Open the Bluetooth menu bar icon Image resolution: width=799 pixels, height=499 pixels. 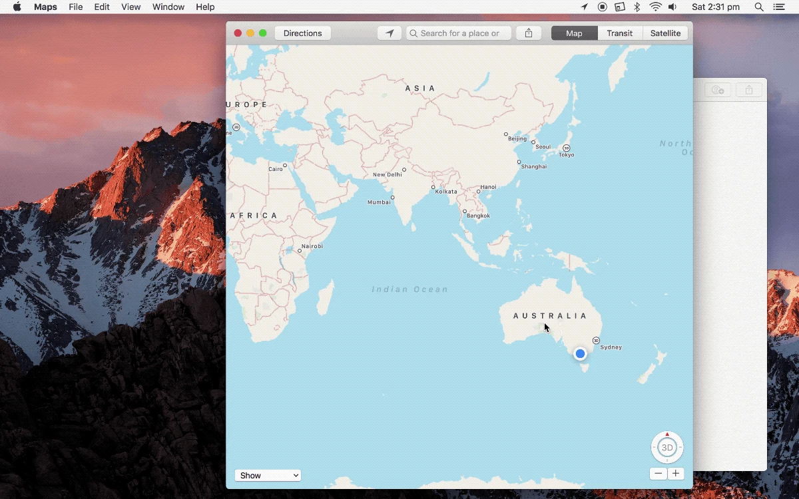pyautogui.click(x=637, y=7)
